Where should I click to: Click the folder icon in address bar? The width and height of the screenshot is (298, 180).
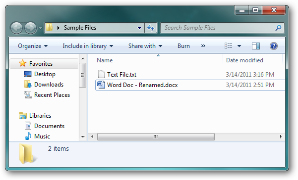pos(50,28)
